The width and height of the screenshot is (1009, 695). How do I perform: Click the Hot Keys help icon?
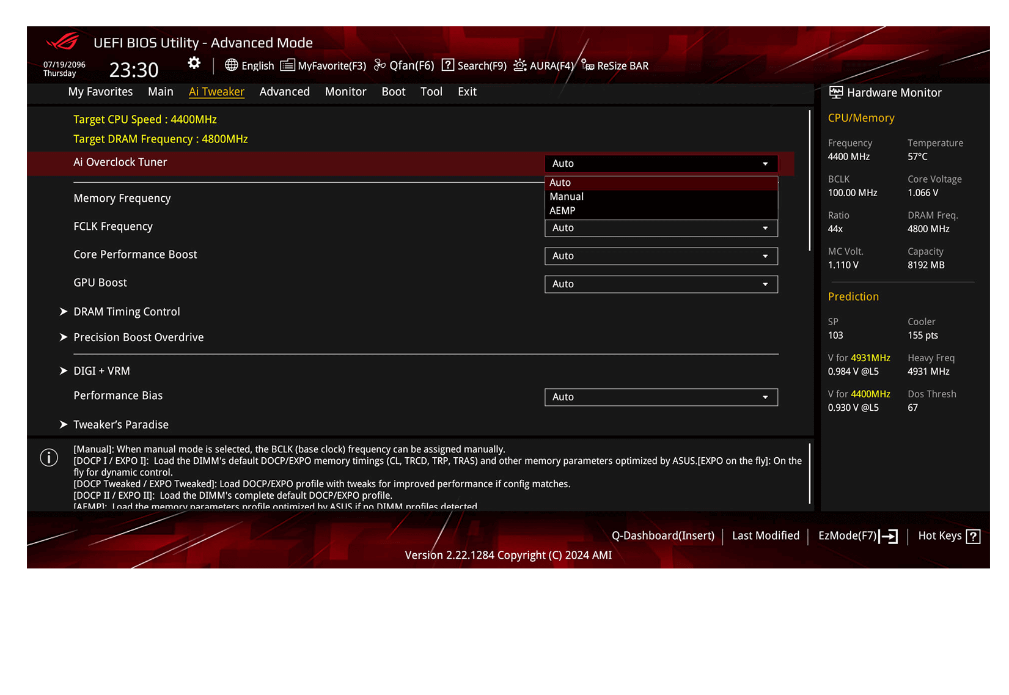click(x=974, y=535)
